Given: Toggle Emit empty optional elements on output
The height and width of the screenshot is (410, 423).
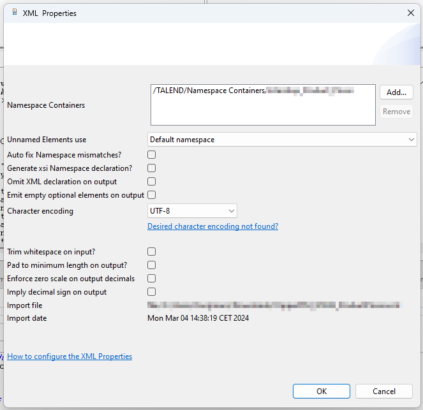Looking at the screenshot, I should pos(152,195).
